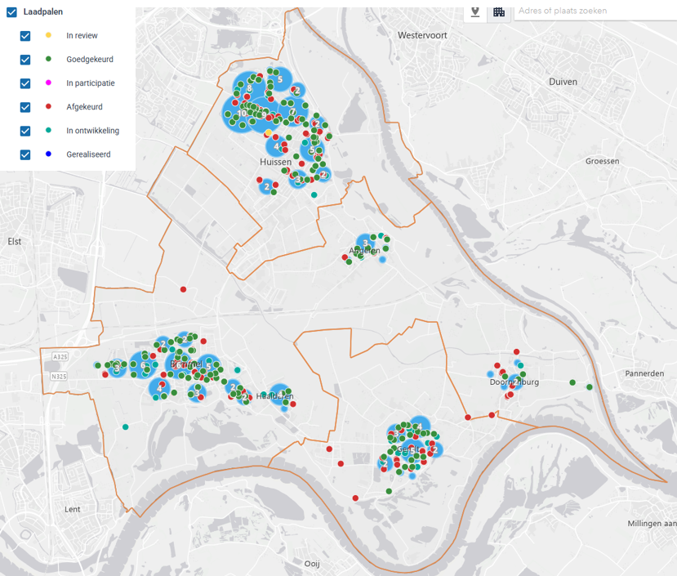Disable the Afgekeurd checkbox
This screenshot has height=576, width=677.
coord(25,107)
